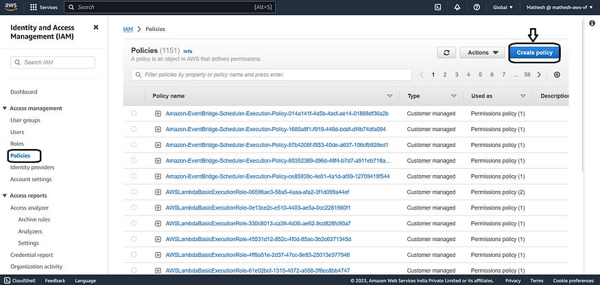Click the IAM breadcrumb link
The width and height of the screenshot is (600, 285).
pyautogui.click(x=128, y=29)
